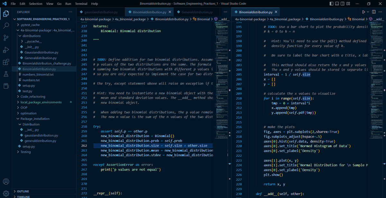Collapse SOFTWARE_ENGINEERING_PRACTICES_1 root folder
The image size is (386, 198).
coord(44,19)
